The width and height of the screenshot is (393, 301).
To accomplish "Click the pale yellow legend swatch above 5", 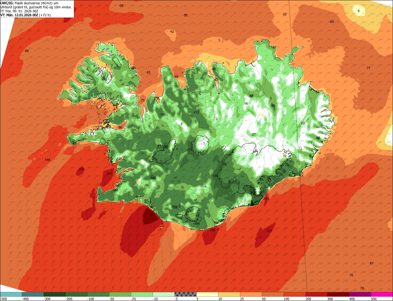I will pos(207,294).
